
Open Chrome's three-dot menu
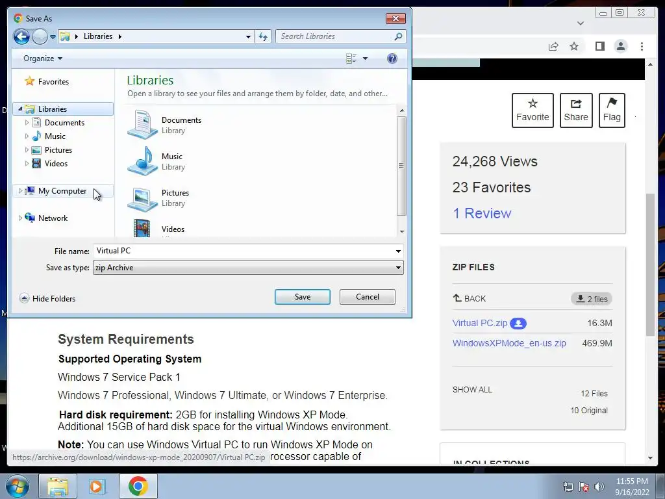click(642, 46)
